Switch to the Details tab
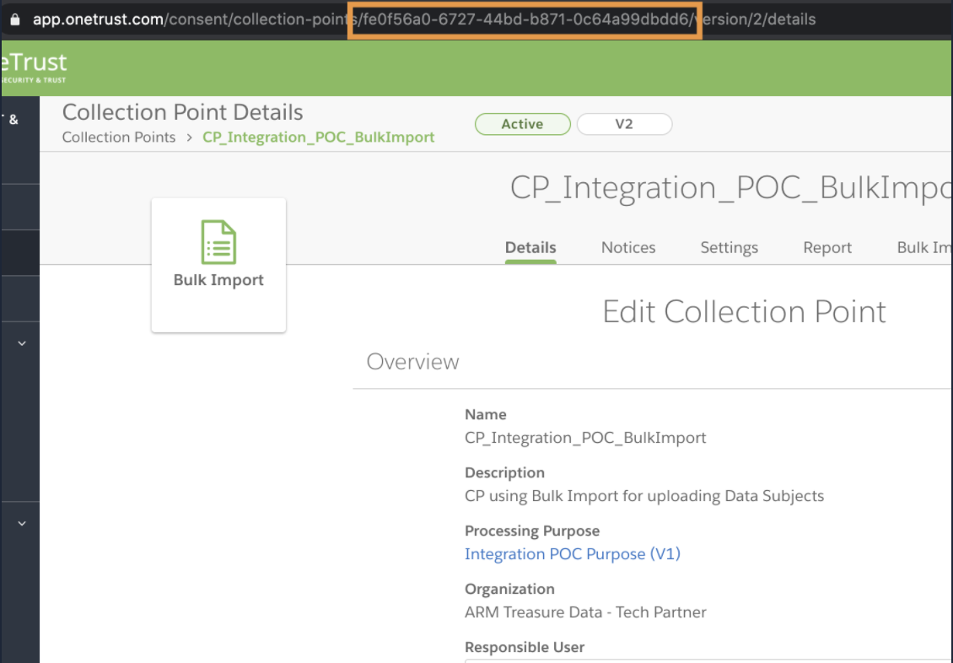The width and height of the screenshot is (953, 663). tap(530, 247)
